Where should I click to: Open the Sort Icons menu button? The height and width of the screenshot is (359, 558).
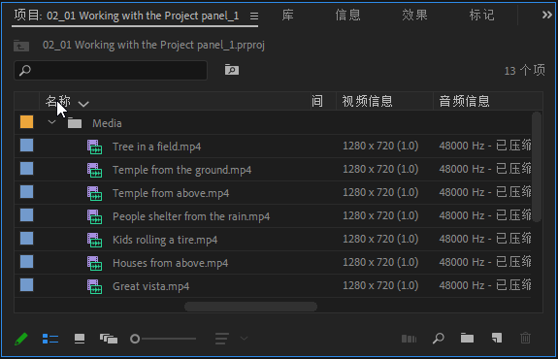221,339
